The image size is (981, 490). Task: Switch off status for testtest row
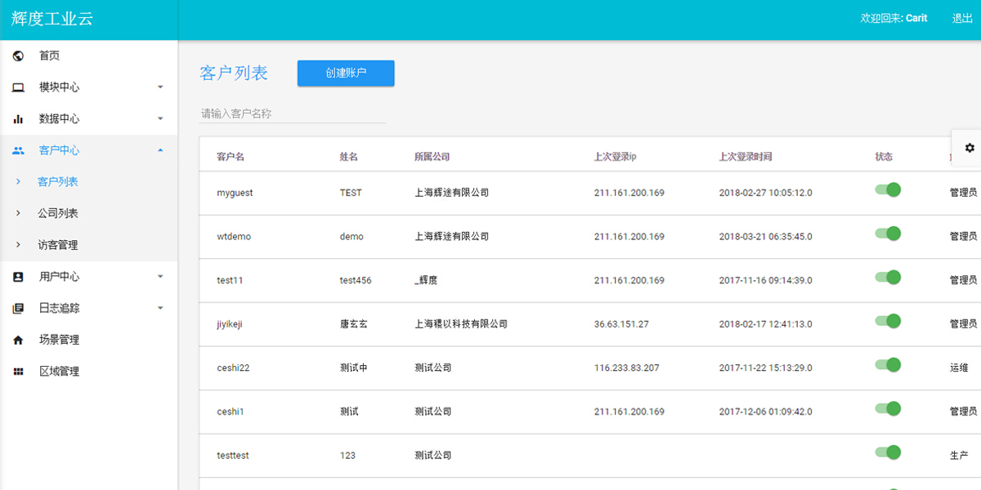click(x=888, y=452)
